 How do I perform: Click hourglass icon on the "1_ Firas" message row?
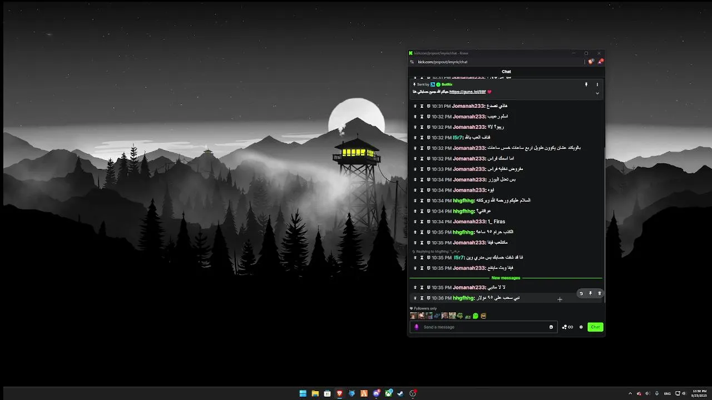pos(422,222)
